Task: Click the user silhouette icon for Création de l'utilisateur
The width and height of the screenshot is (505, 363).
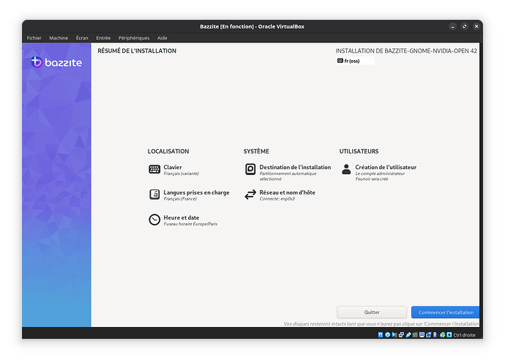Action: click(x=346, y=169)
